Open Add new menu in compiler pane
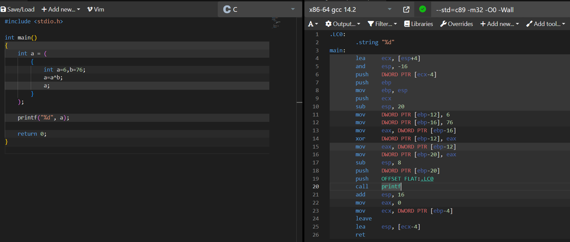 (x=500, y=24)
